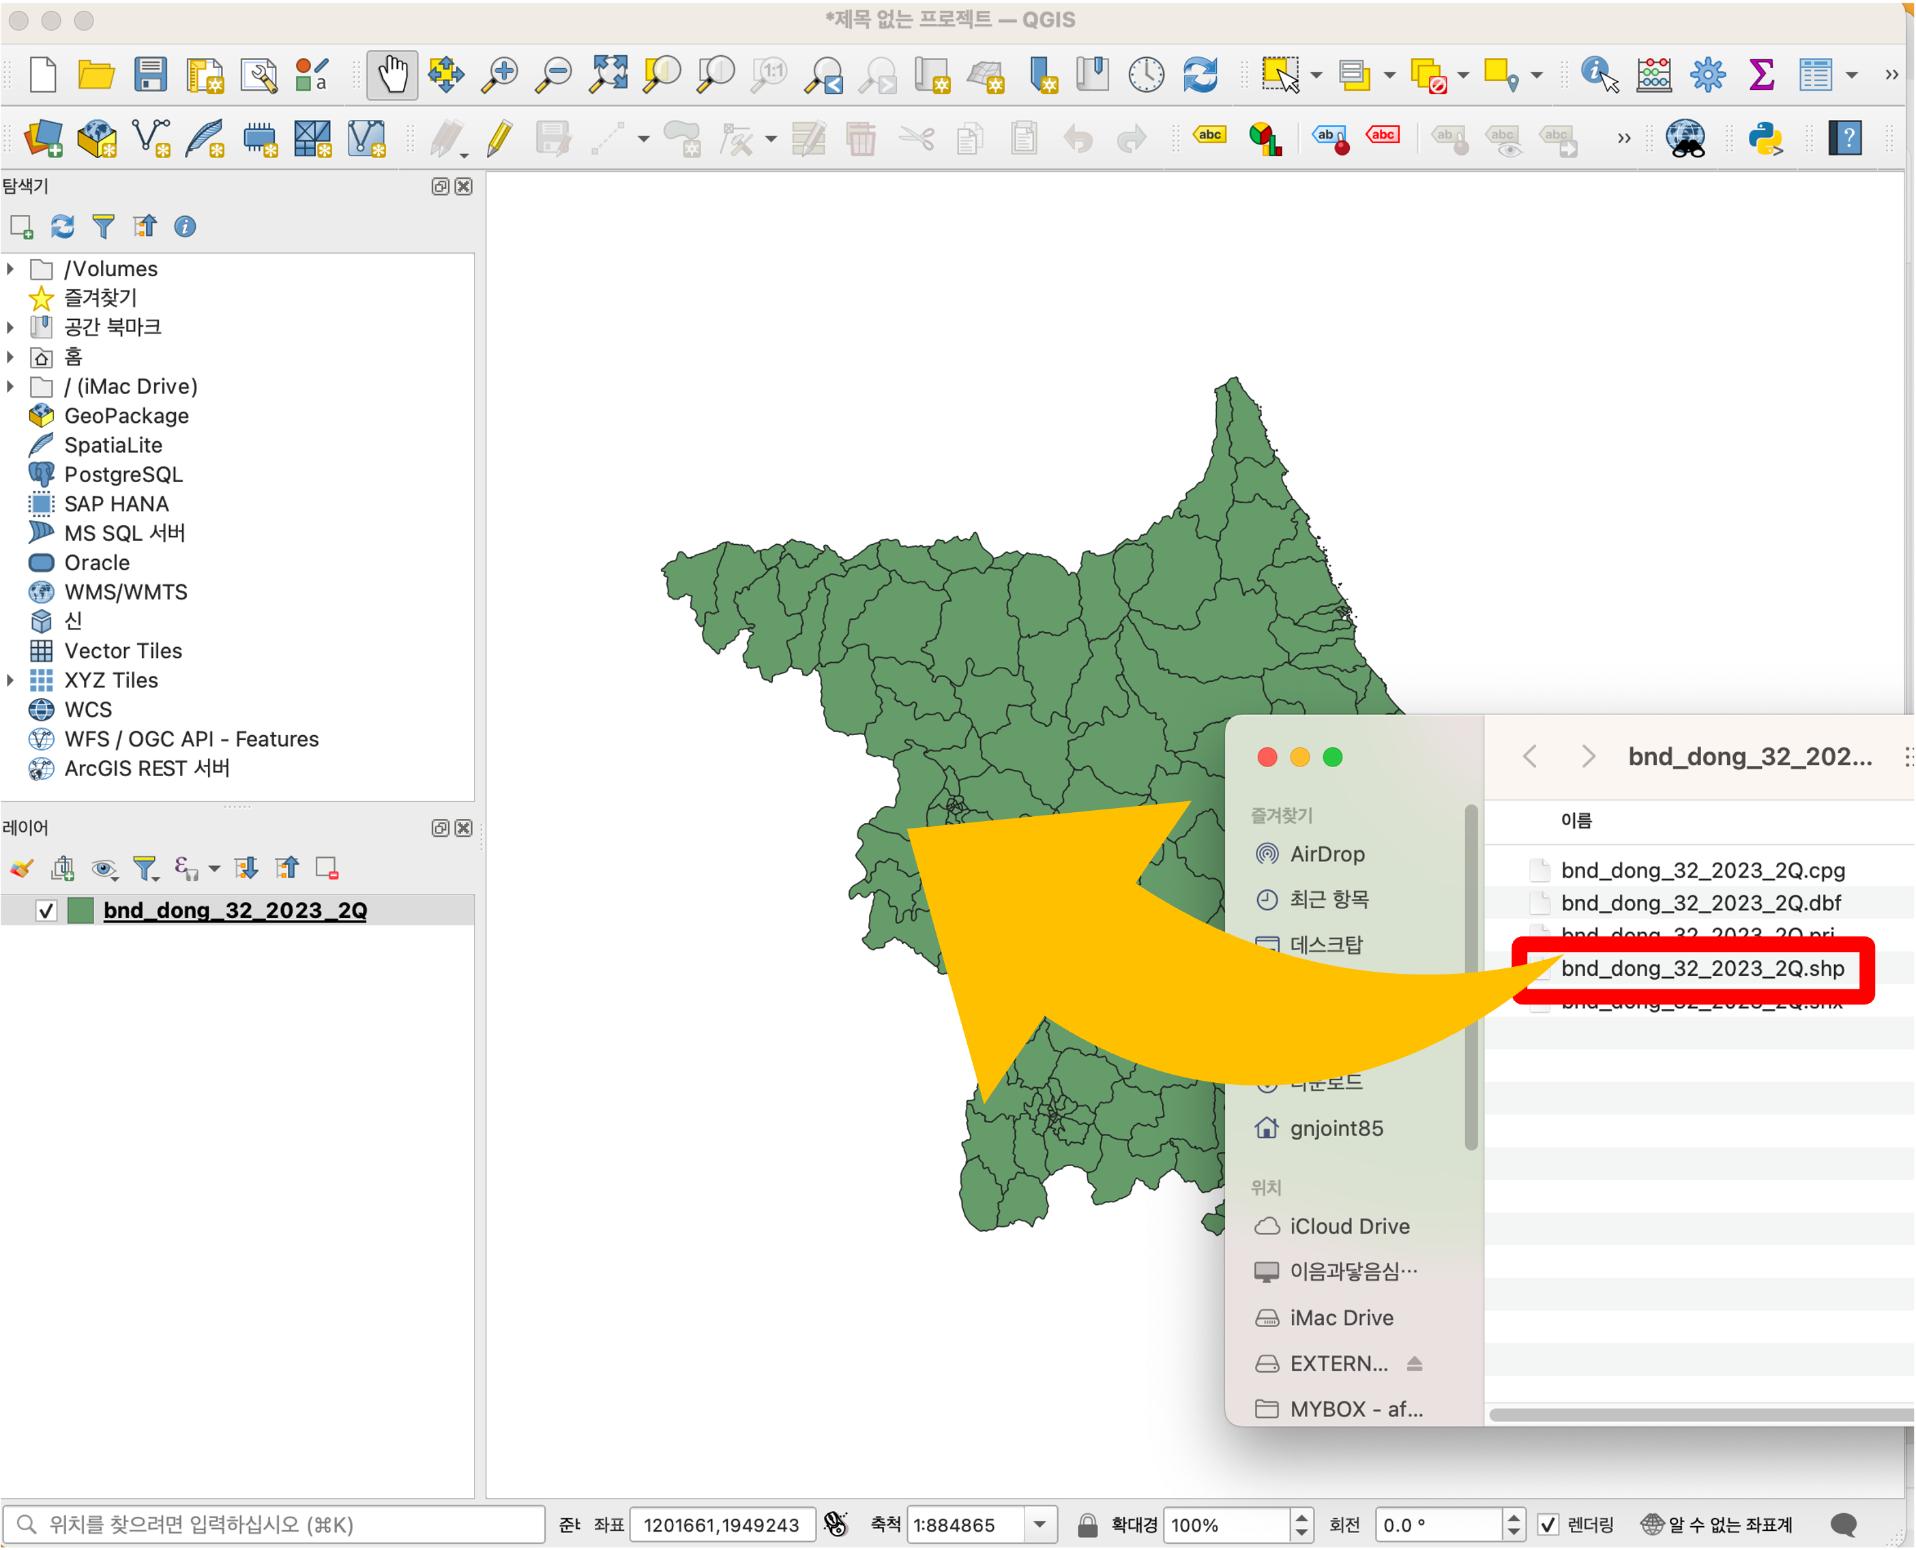Expand the XYZ Tiles browser node
Image resolution: width=1916 pixels, height=1550 pixels.
11,681
